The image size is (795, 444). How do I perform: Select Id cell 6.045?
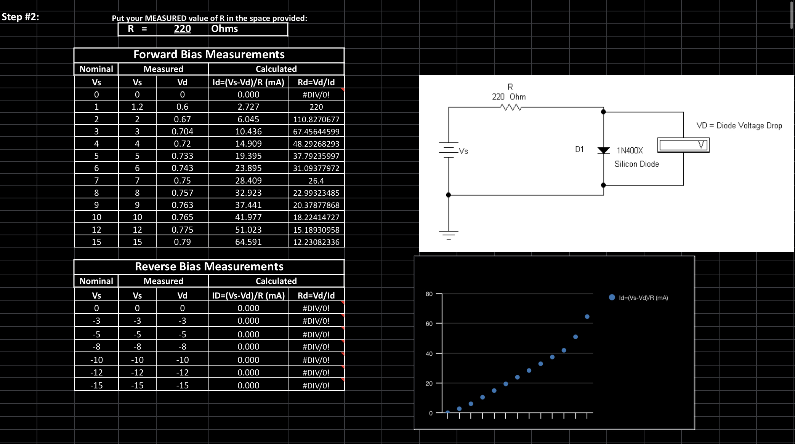(248, 119)
